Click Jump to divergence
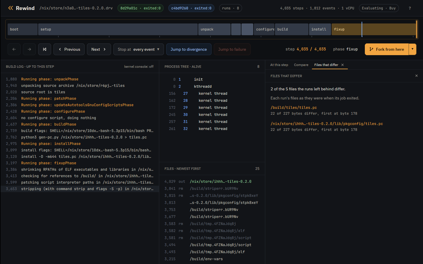423x264 pixels. pos(189,49)
